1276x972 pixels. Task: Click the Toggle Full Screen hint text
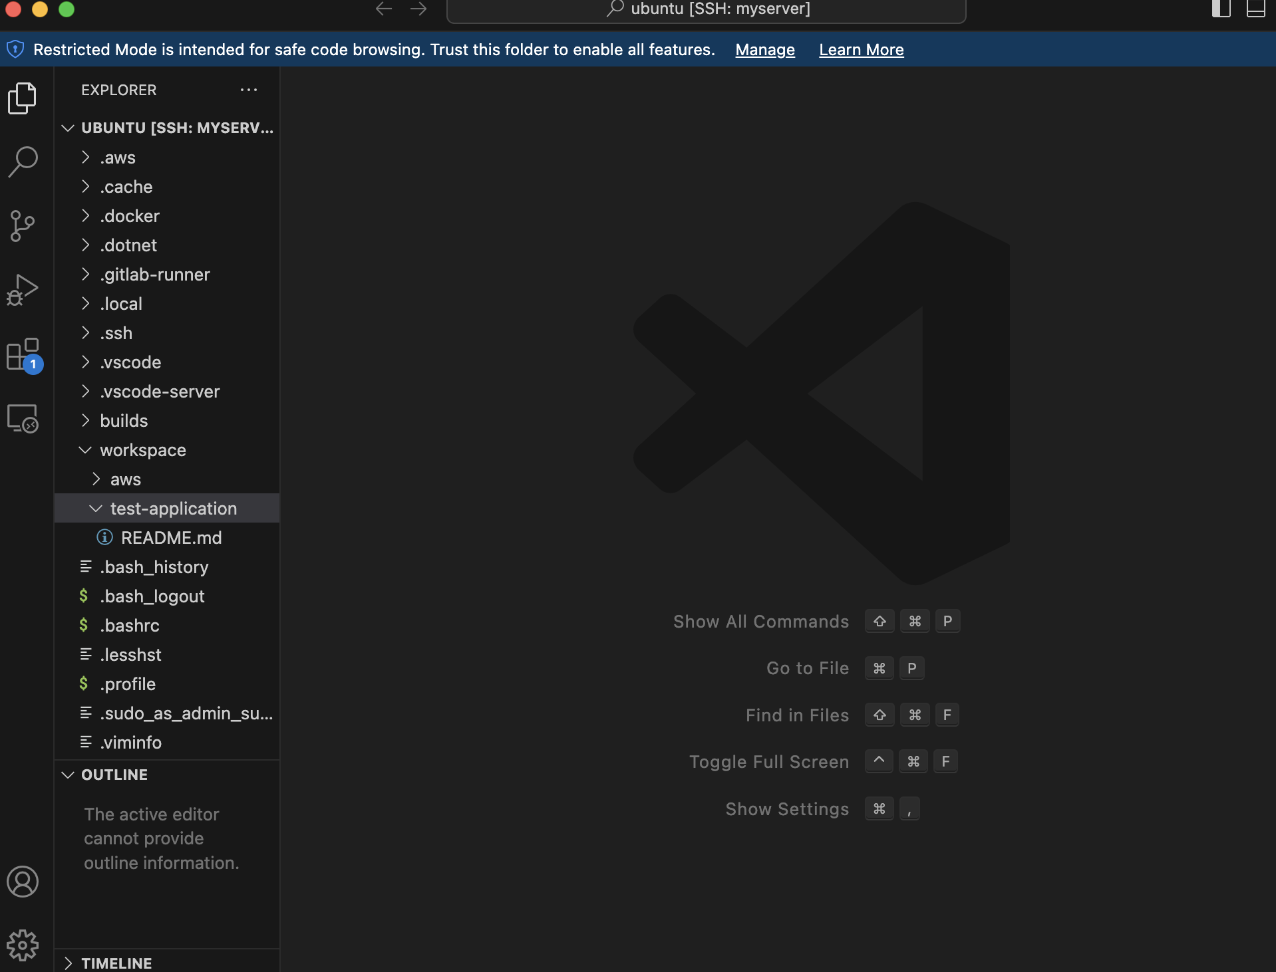click(x=769, y=761)
